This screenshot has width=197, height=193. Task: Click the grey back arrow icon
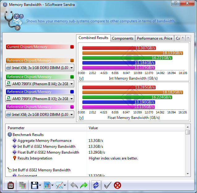(74, 185)
